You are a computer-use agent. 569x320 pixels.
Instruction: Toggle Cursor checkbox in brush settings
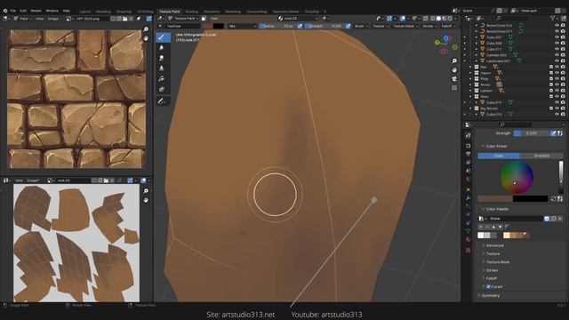tap(488, 286)
